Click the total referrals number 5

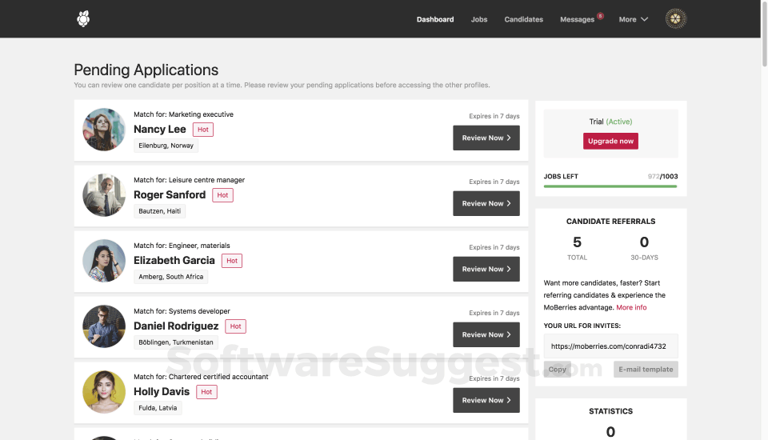(x=577, y=242)
